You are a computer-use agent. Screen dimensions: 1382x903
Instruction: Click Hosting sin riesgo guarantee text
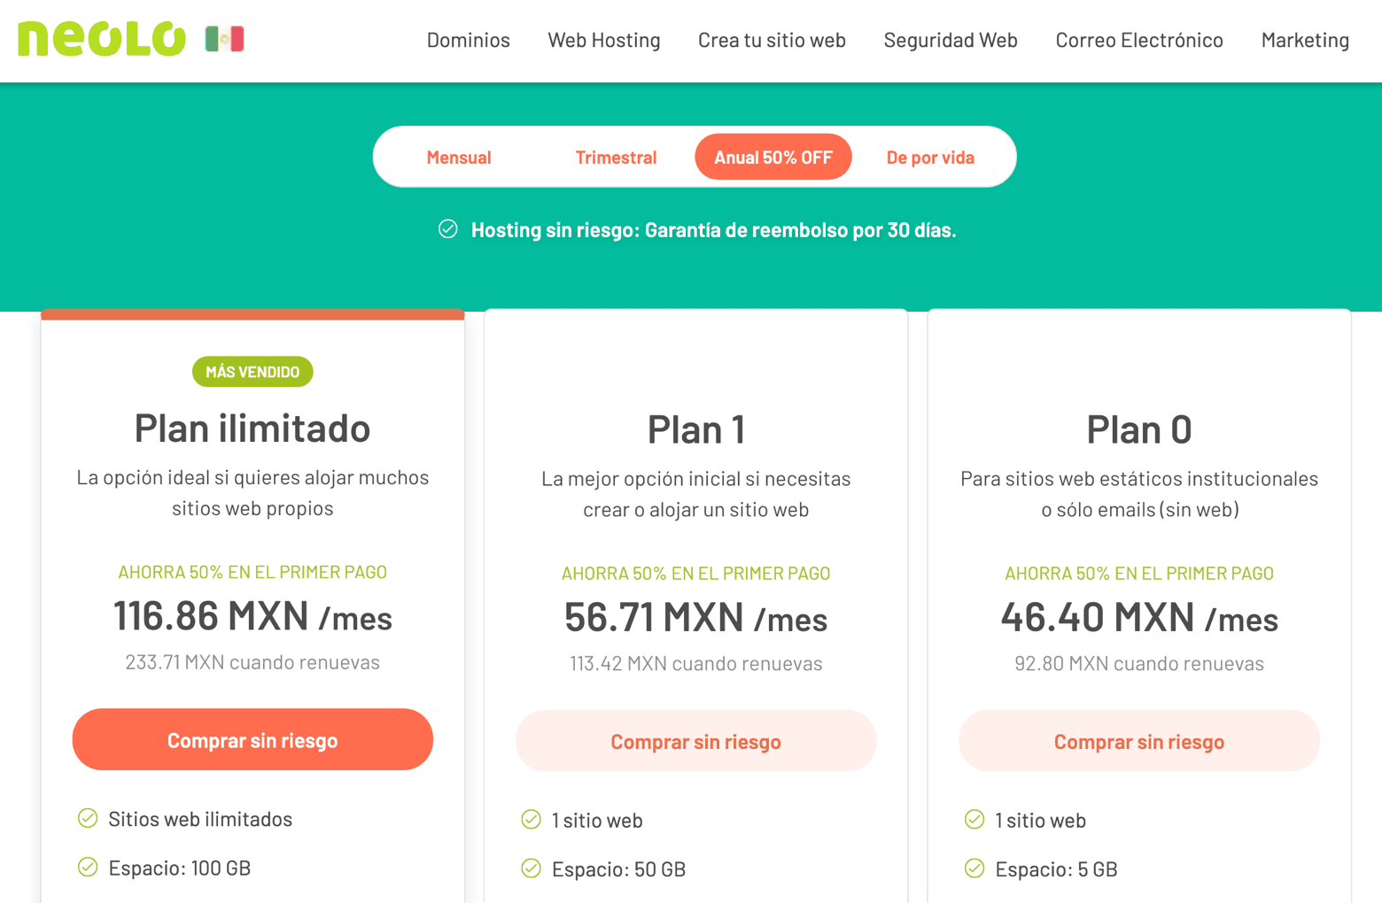713,230
